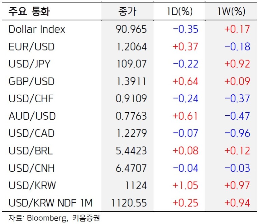Viewport: 258px width, 224px height.
Task: Select the AUD/USD 1D change +0.61
Action: tap(185, 116)
